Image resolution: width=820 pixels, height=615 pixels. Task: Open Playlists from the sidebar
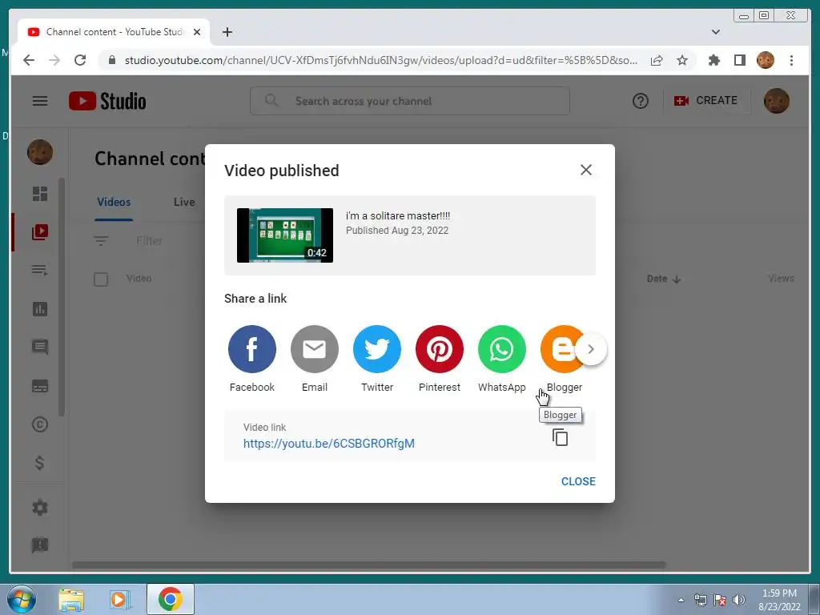(x=40, y=271)
